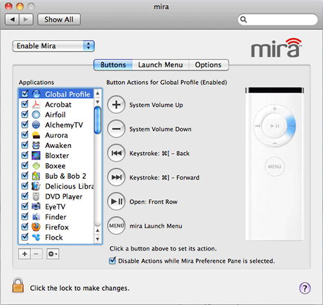The width and height of the screenshot is (323, 305).
Task: Click the Aurora application icon
Action: (36, 135)
